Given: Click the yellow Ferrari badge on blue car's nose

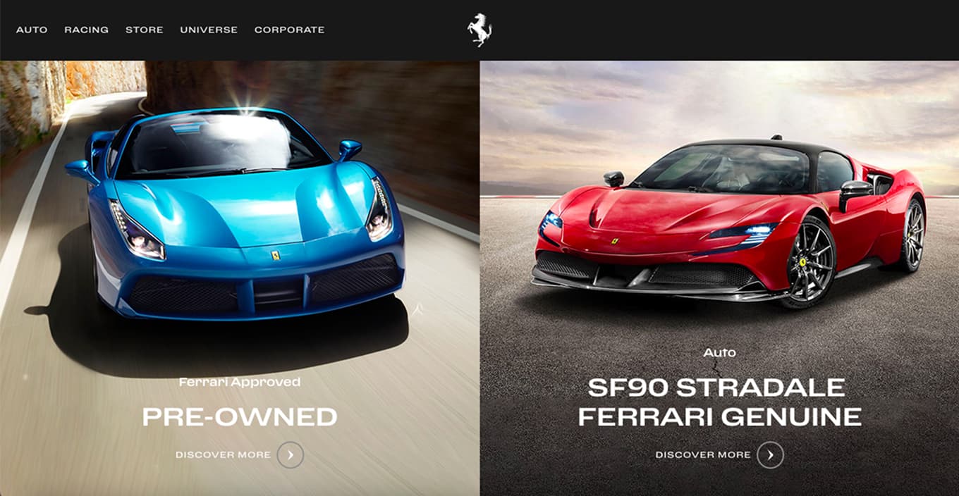Looking at the screenshot, I should pyautogui.click(x=276, y=255).
